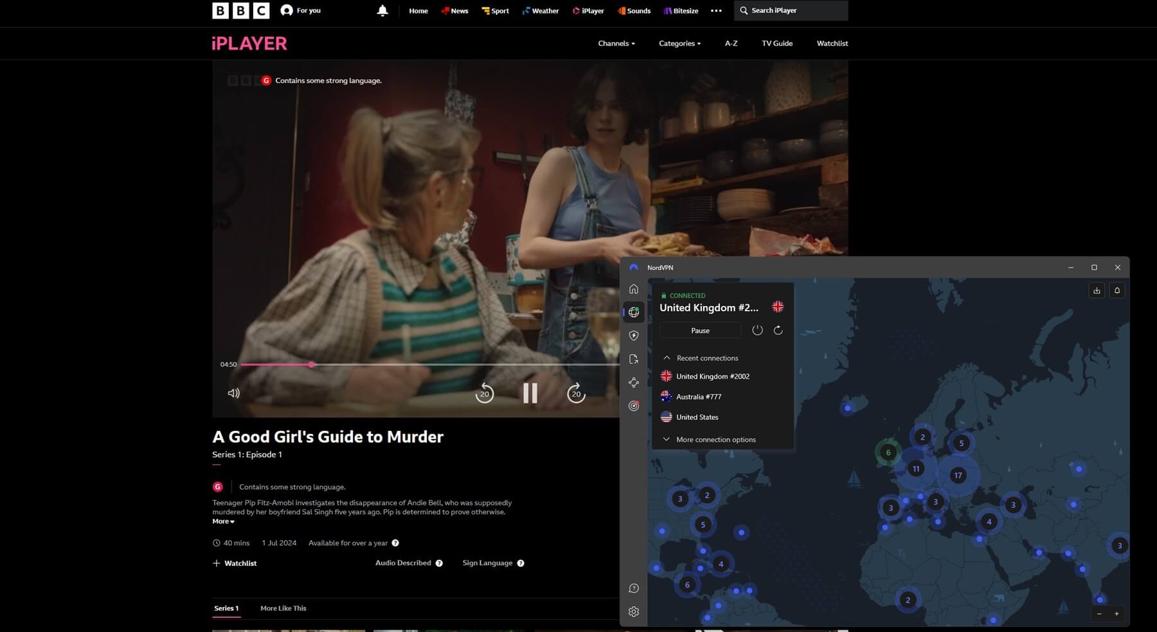This screenshot has height=632, width=1157.
Task: Switch to the More Like This tab
Action: pyautogui.click(x=283, y=608)
